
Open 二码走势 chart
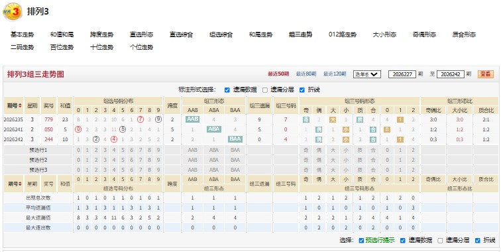pos(22,47)
